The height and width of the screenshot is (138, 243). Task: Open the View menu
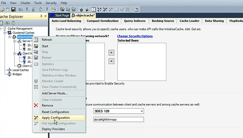13,3
